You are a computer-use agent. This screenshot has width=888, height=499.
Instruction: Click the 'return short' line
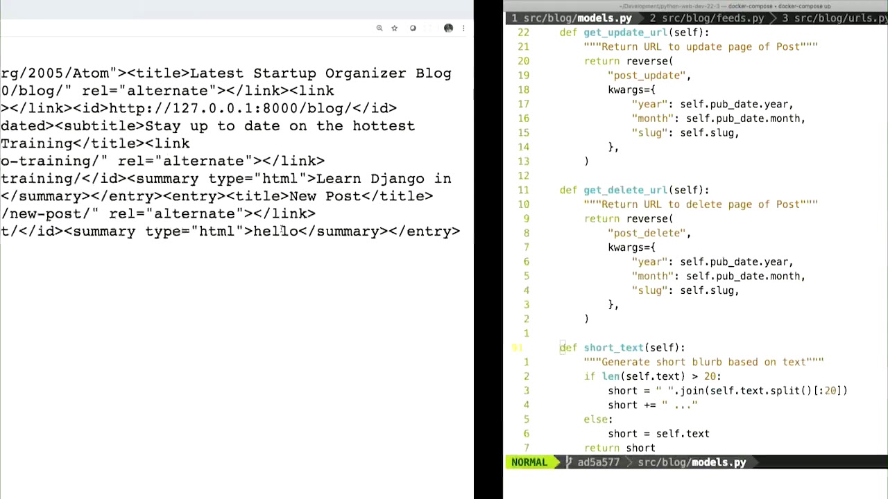click(x=620, y=448)
